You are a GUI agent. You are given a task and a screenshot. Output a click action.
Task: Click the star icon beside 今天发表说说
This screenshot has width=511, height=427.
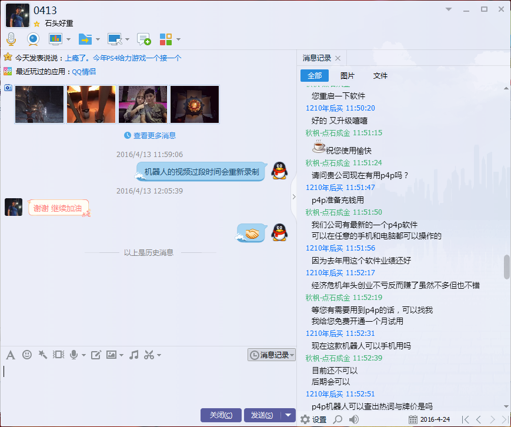coord(8,58)
